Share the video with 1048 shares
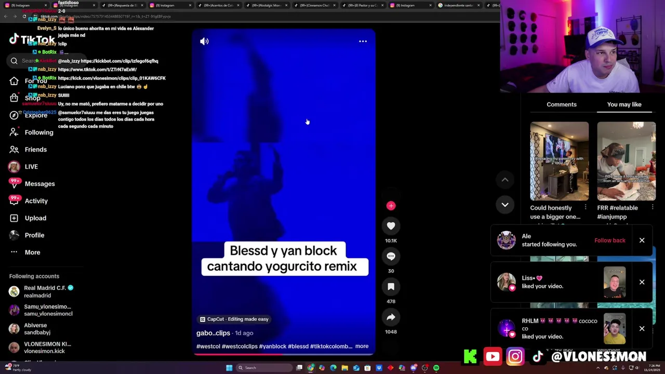Image resolution: width=665 pixels, height=374 pixels. click(391, 317)
